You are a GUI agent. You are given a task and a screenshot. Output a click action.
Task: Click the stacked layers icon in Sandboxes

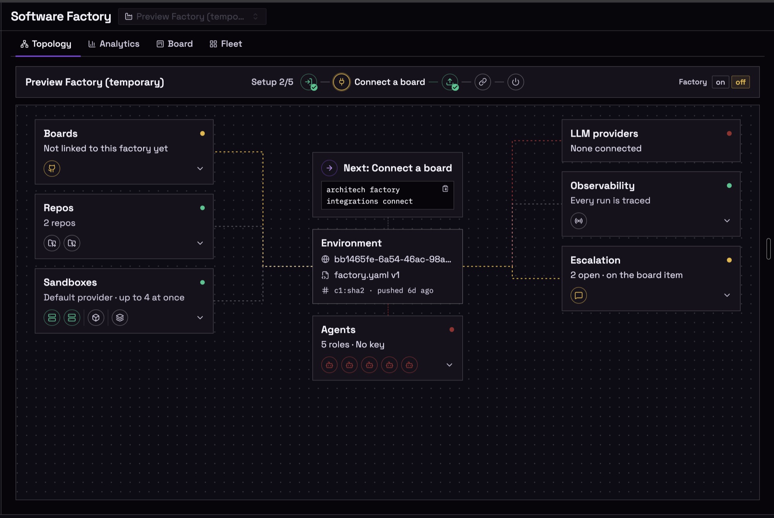pos(120,318)
